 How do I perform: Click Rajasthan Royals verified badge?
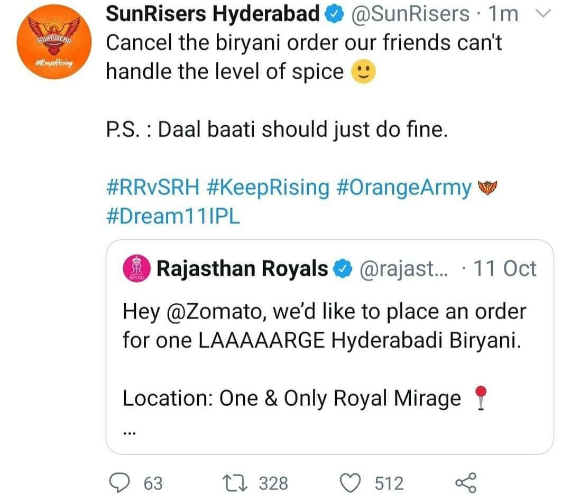(343, 269)
